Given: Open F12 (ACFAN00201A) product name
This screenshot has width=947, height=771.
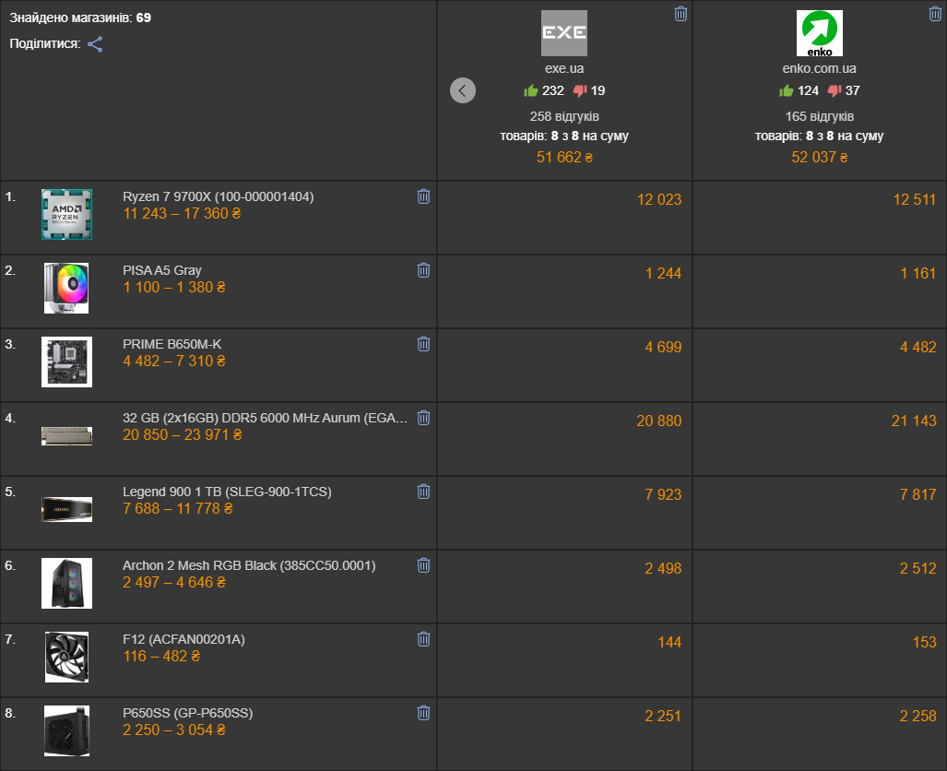Looking at the screenshot, I should (x=183, y=639).
